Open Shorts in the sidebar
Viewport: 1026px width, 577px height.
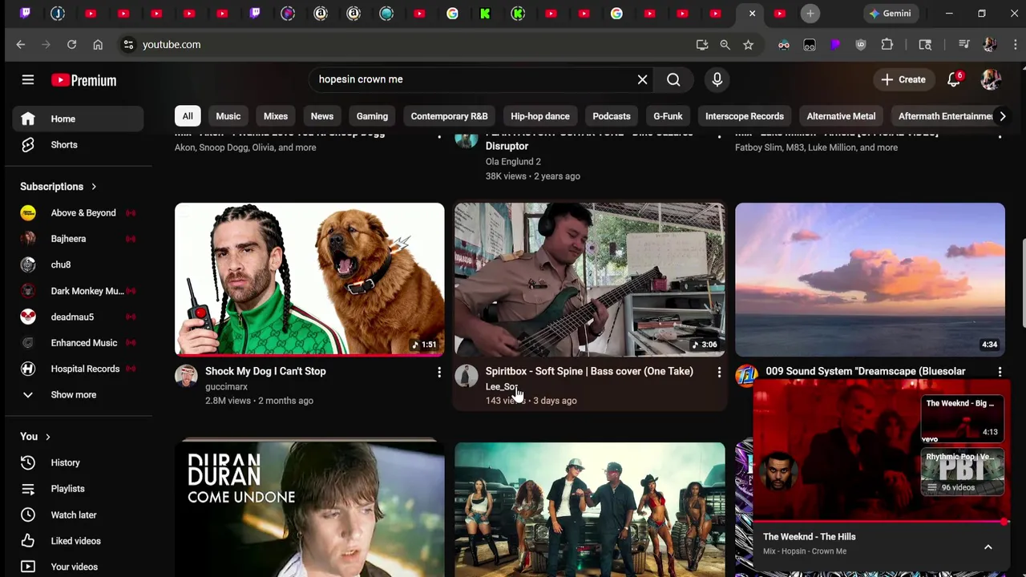coord(79,145)
